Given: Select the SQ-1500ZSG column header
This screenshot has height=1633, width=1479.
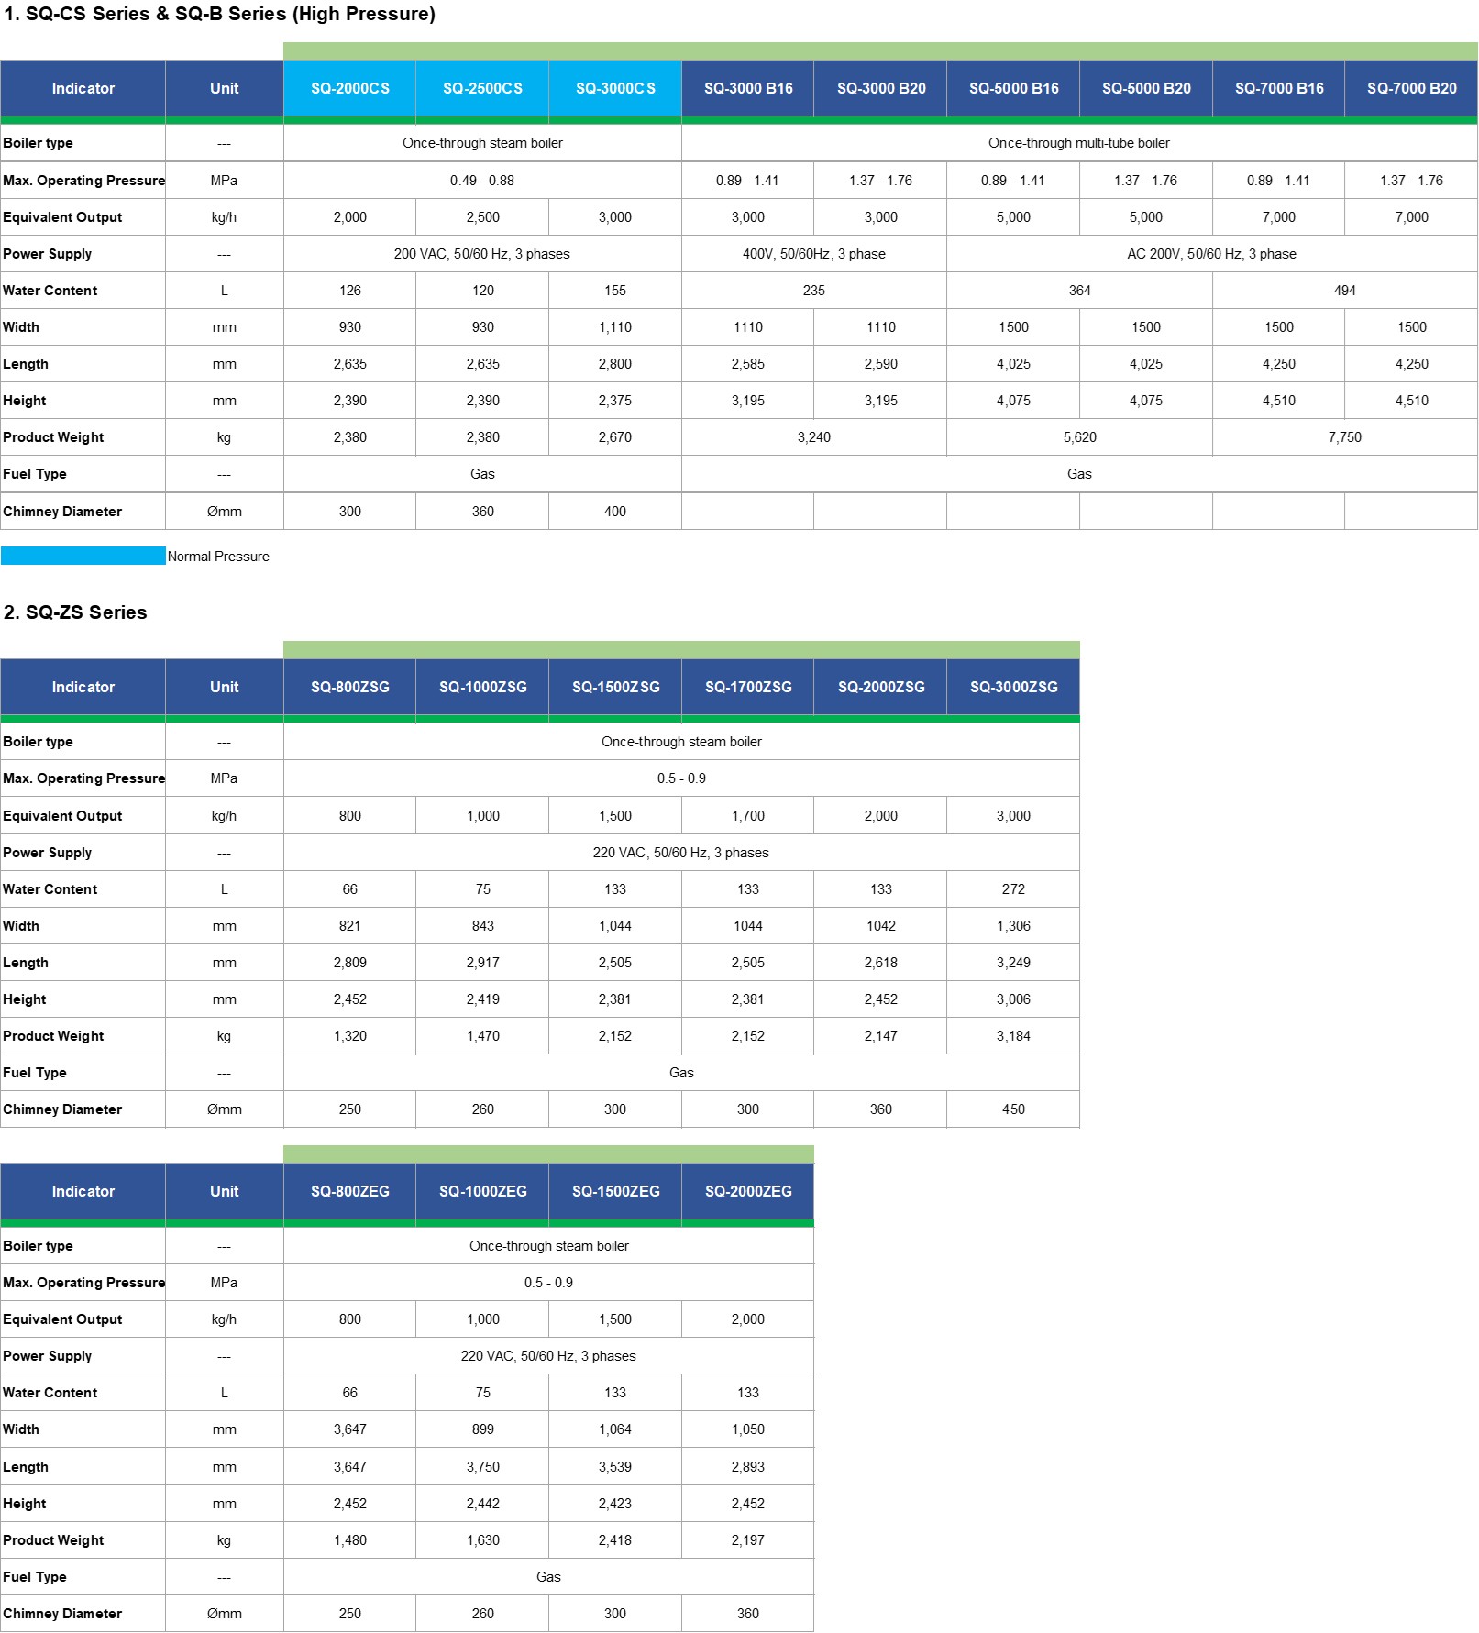Looking at the screenshot, I should (x=615, y=687).
